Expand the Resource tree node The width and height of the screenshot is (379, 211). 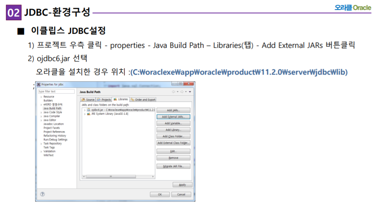[x=41, y=97]
